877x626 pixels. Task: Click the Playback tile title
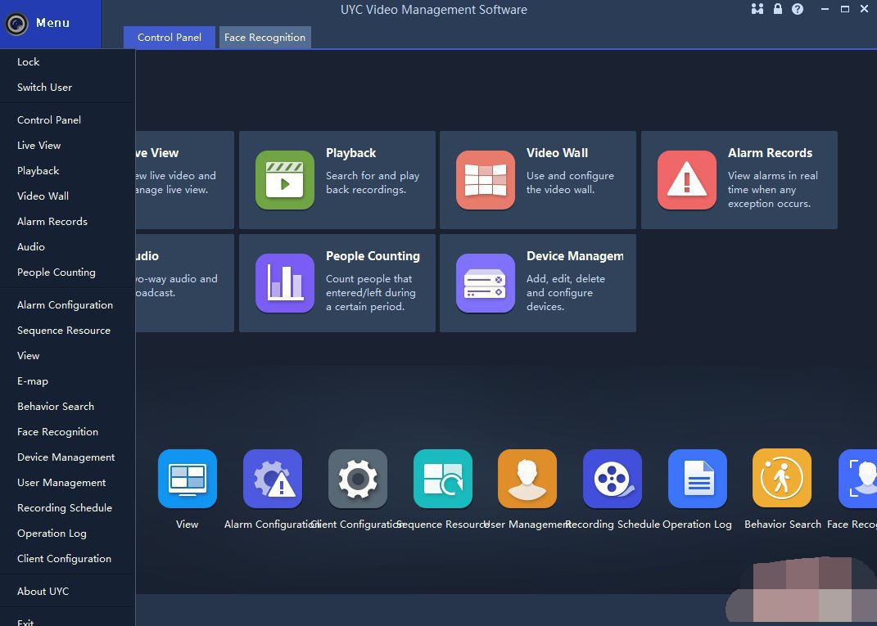pos(350,153)
